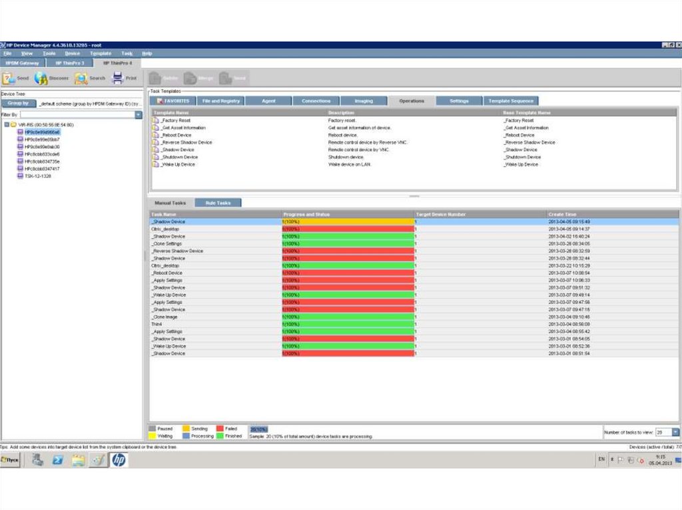Open the Filter By dropdown

click(x=139, y=114)
